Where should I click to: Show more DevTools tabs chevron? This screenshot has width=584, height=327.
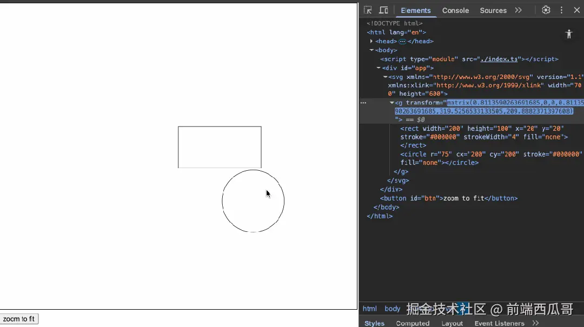[518, 10]
